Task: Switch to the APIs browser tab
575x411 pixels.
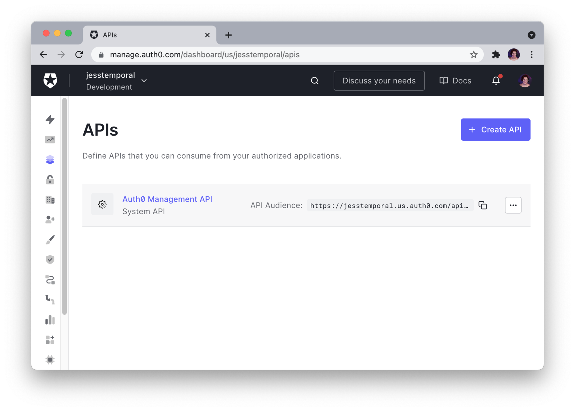Action: click(x=149, y=35)
